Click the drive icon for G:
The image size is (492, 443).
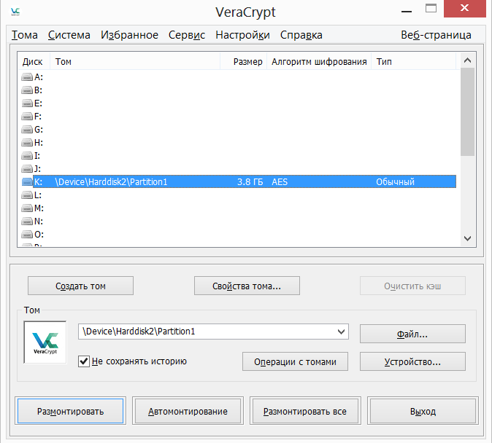[x=27, y=130]
